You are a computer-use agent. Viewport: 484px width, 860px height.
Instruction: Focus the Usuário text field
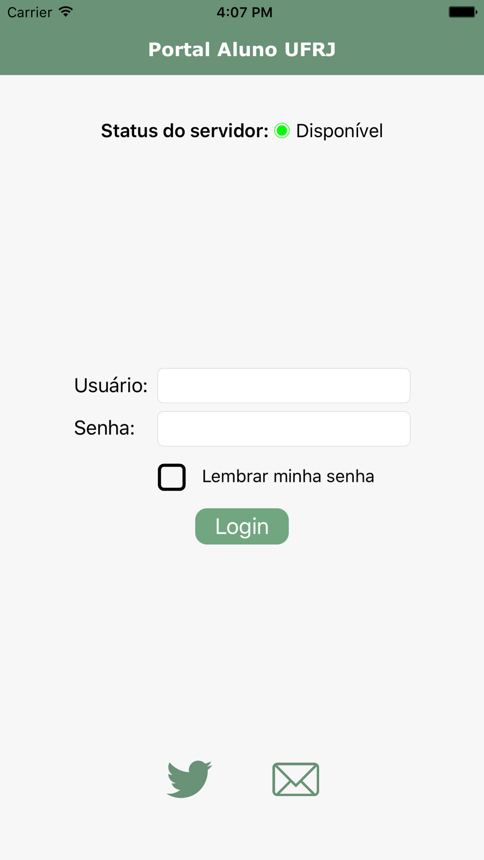284,386
